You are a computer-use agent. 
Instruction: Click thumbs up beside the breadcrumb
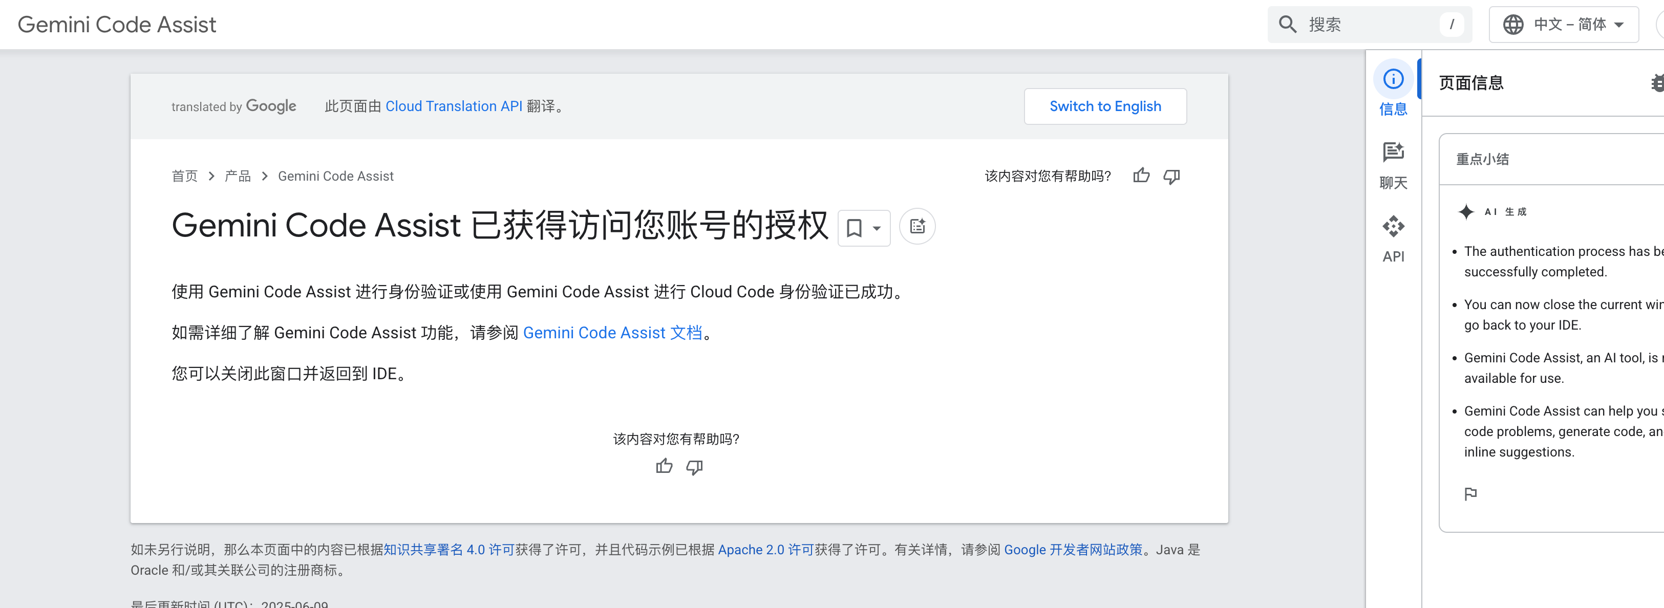pyautogui.click(x=1141, y=176)
